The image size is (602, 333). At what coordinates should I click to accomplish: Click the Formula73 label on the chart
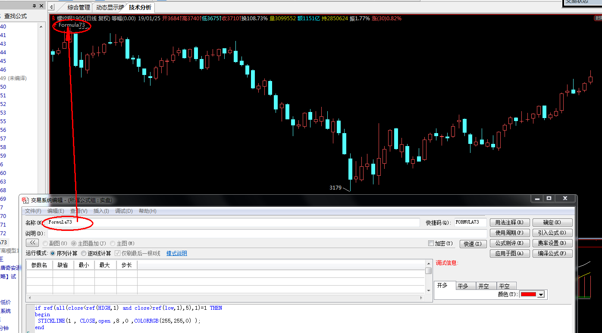[72, 25]
